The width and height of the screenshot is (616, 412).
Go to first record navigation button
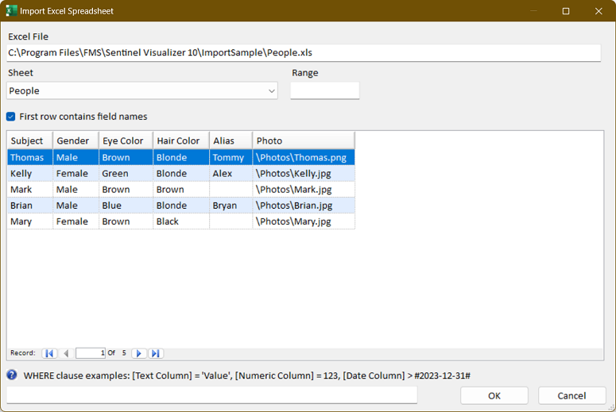[49, 353]
